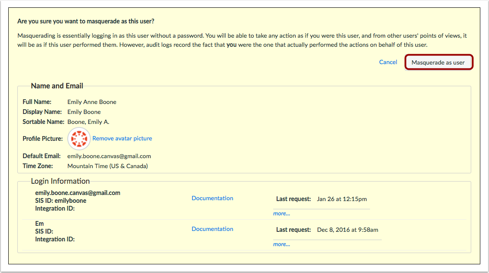Cancel the masquerade confirmation
Image resolution: width=489 pixels, height=273 pixels.
pyautogui.click(x=388, y=62)
